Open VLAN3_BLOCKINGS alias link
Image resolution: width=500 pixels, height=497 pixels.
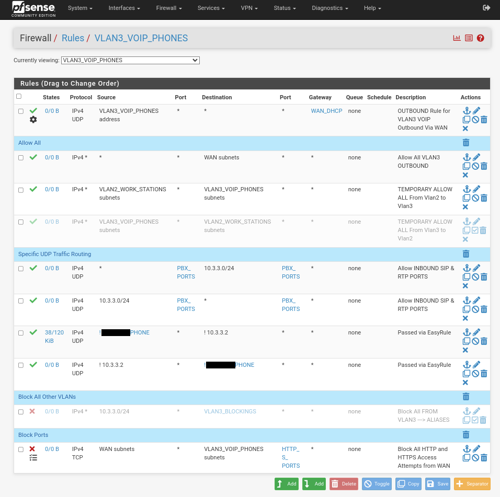[230, 411]
